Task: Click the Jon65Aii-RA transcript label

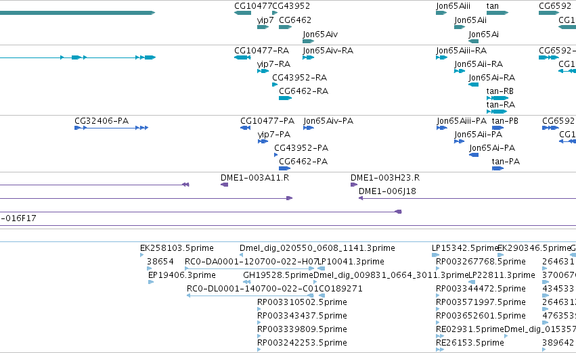Action: click(479, 64)
